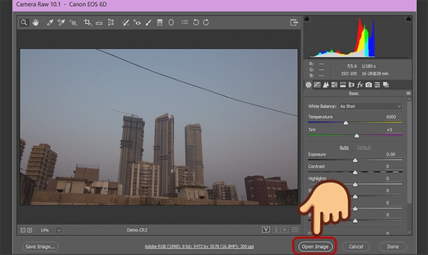
Task: Select the Spot Removal tool
Action: [x=126, y=22]
